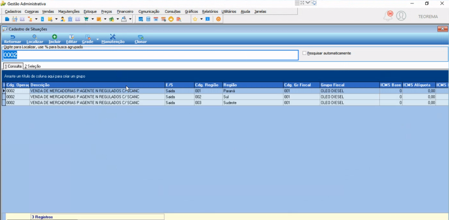The height and width of the screenshot is (220, 449).
Task: Open the Vendas menu
Action: 48,11
